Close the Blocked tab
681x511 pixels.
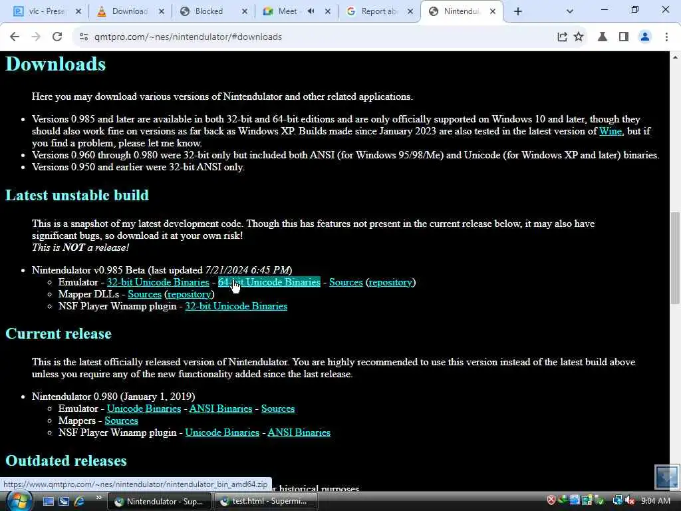245,11
